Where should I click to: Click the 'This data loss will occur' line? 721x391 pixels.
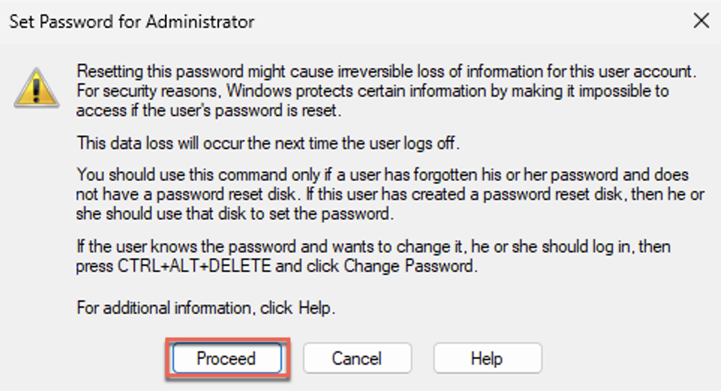[268, 141]
